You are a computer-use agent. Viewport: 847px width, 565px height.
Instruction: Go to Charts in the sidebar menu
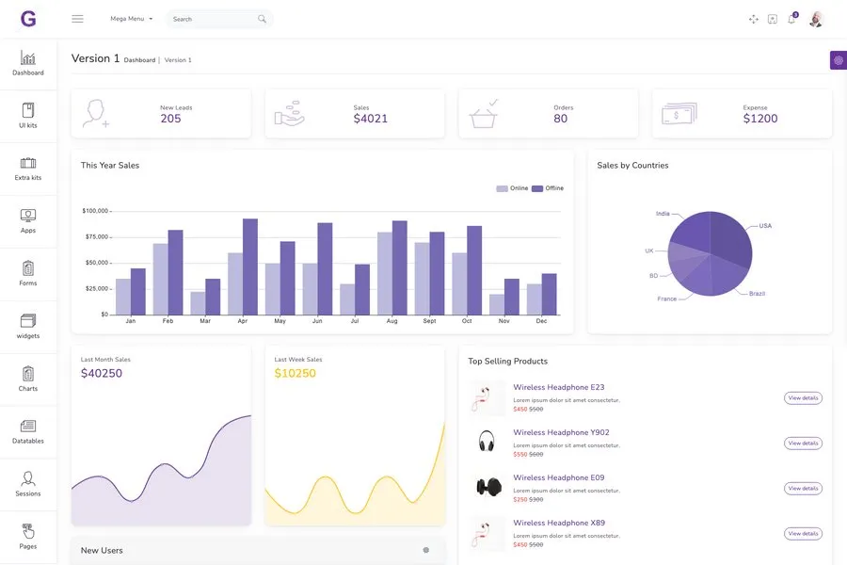[28, 375]
